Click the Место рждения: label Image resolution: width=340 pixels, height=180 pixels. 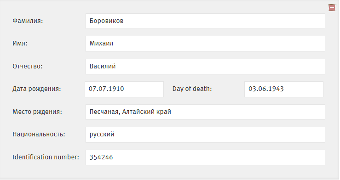37,112
